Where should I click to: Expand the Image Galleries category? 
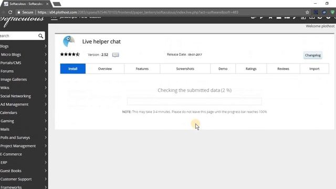(46, 79)
